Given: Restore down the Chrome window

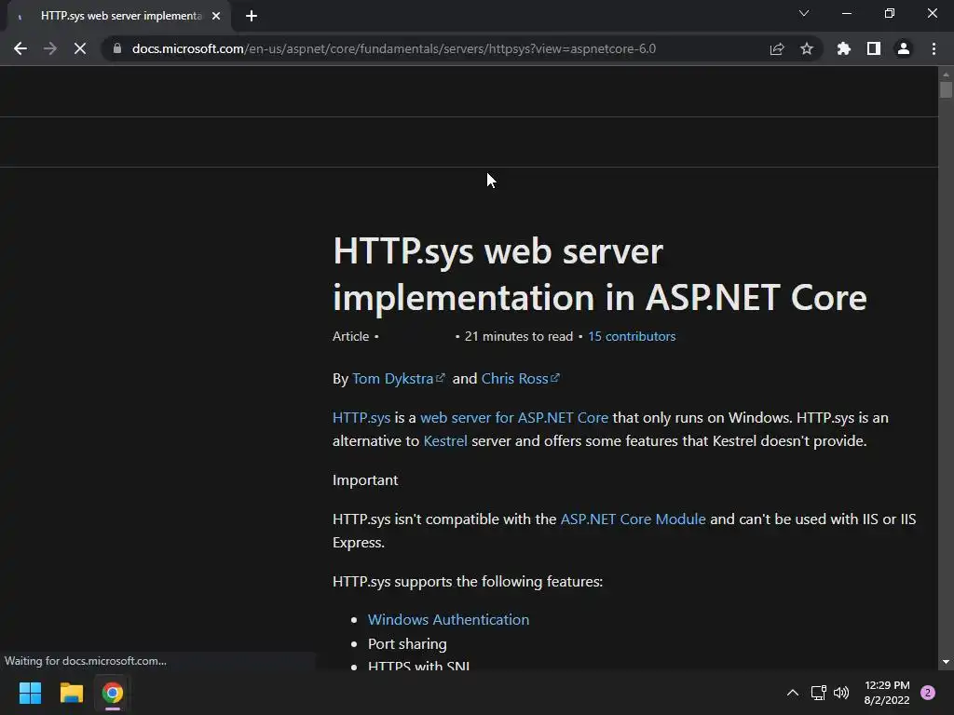Looking at the screenshot, I should click(890, 13).
